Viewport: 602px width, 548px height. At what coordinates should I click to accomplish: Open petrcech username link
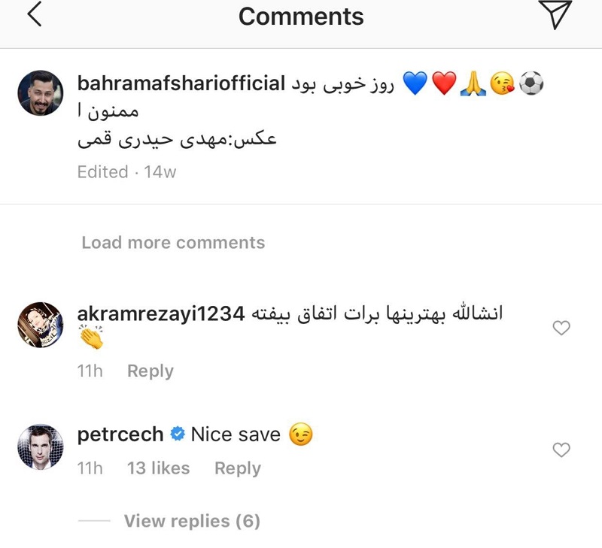[x=120, y=434]
